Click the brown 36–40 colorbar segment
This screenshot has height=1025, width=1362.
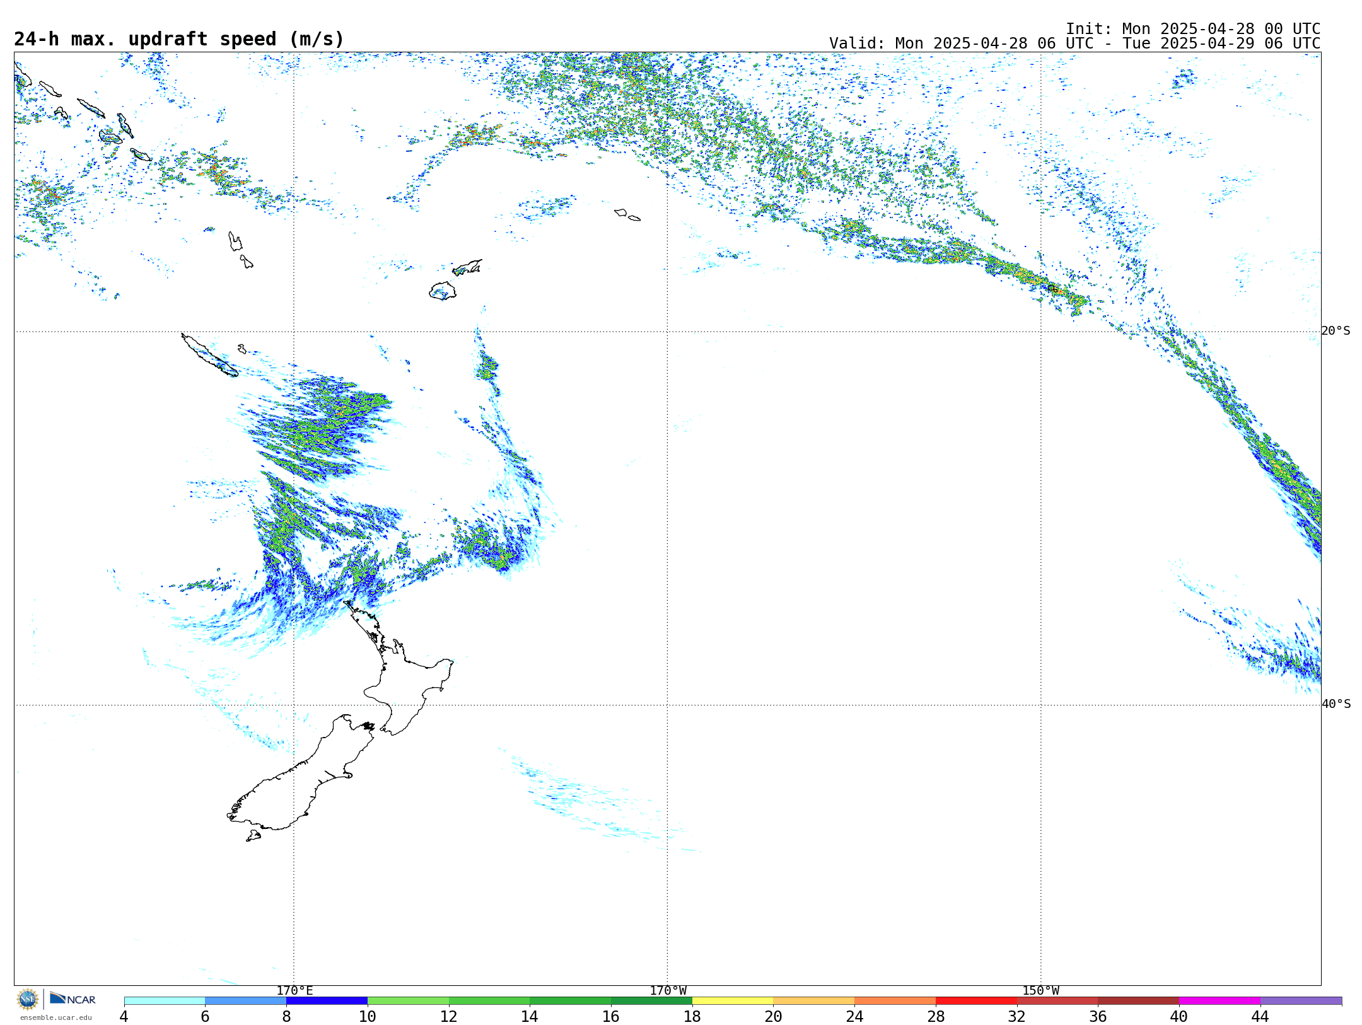pyautogui.click(x=1139, y=1000)
